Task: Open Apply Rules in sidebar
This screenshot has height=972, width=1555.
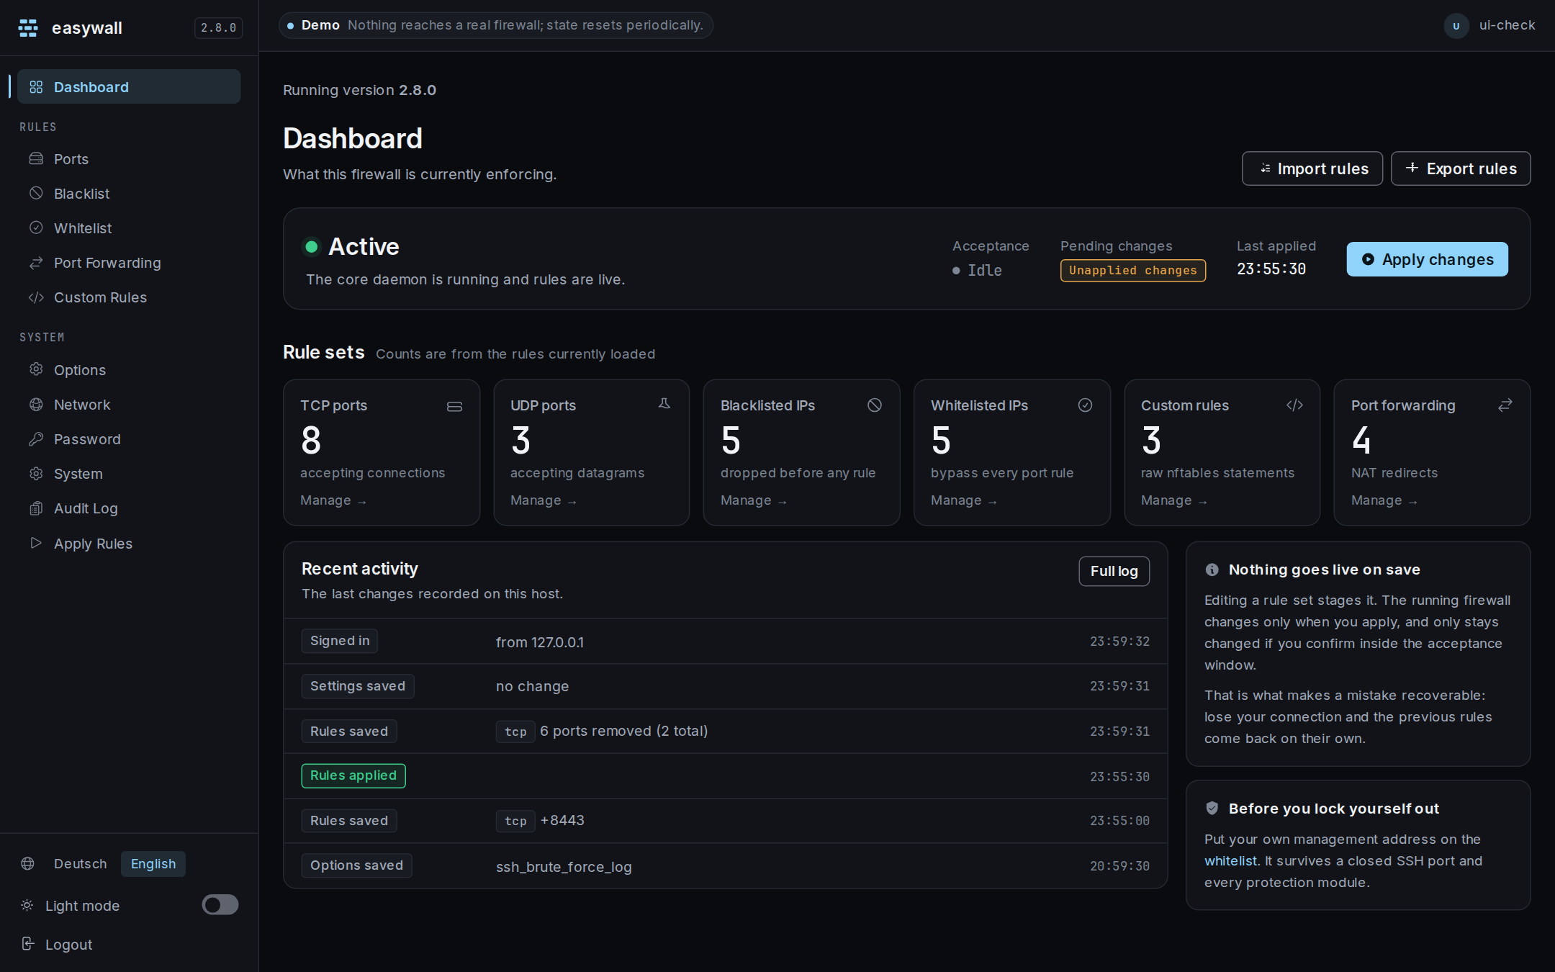Action: click(129, 543)
